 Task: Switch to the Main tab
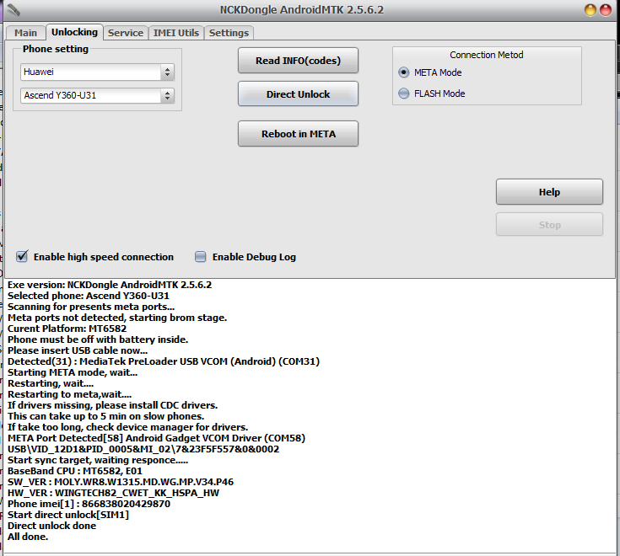(x=25, y=33)
